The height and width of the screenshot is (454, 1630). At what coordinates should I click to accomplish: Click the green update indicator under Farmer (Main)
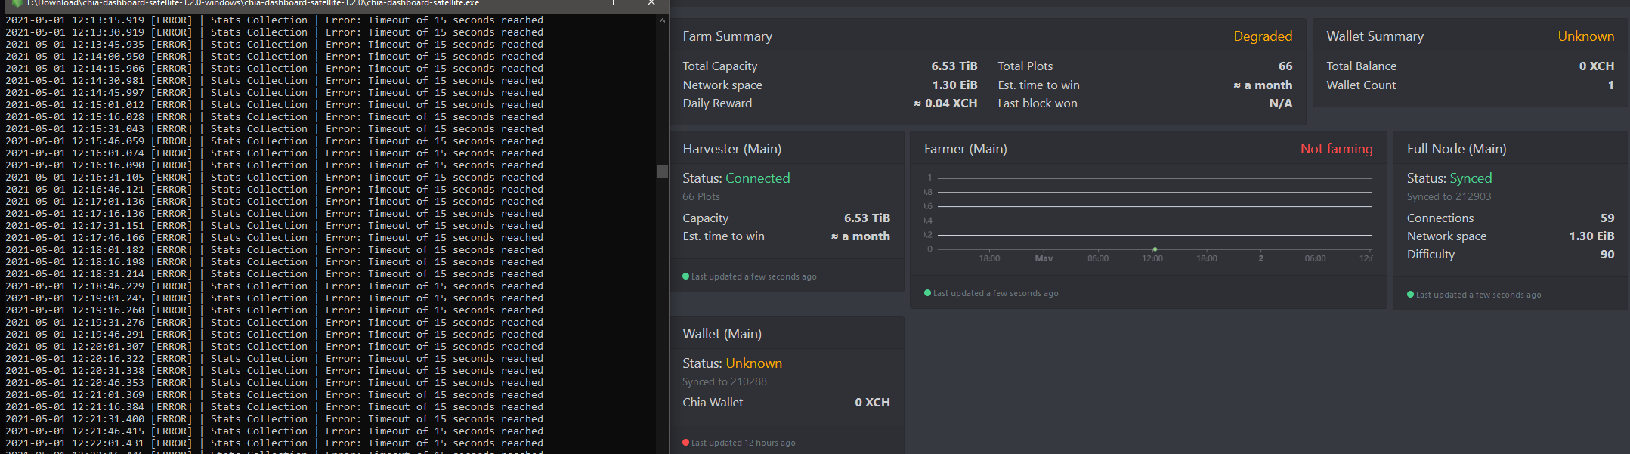pos(927,293)
